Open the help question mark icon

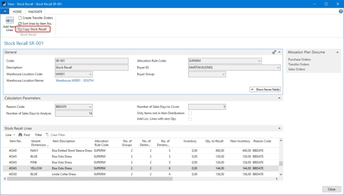tap(341, 11)
